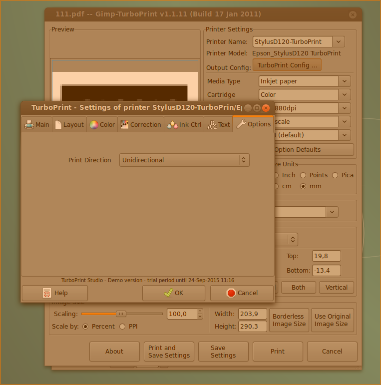Close the Gimp-TurboPrint window

click(x=353, y=15)
